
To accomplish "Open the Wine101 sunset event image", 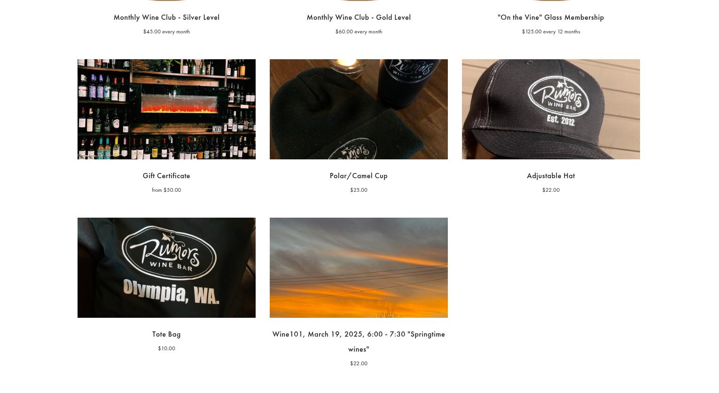I will pyautogui.click(x=359, y=267).
